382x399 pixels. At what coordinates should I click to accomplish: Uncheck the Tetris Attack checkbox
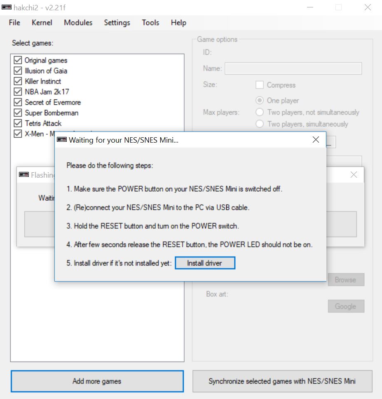point(18,123)
